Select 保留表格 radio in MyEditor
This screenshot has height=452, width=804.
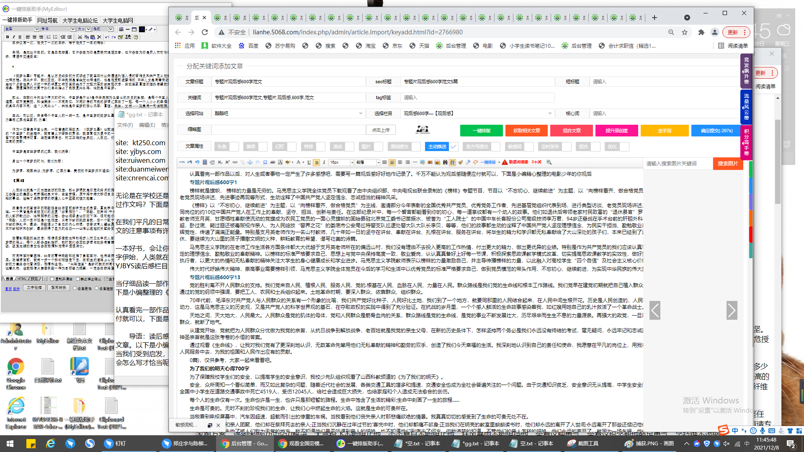(x=75, y=288)
